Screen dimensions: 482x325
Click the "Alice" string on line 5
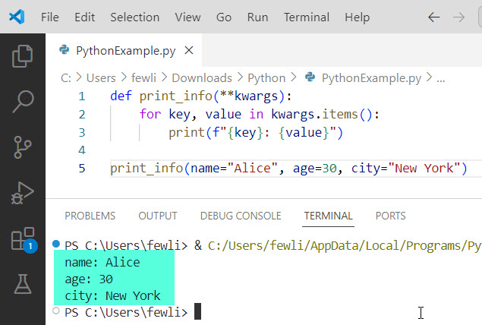(252, 168)
